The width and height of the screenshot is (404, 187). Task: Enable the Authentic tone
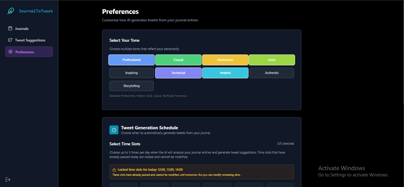coord(272,73)
